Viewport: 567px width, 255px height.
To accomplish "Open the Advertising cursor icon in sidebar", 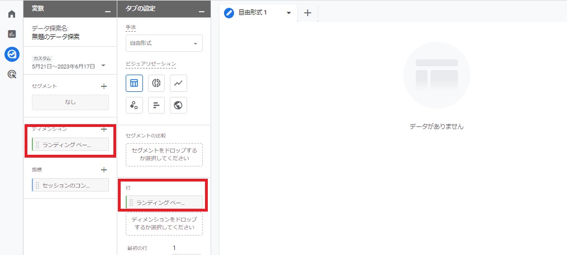I will 12,75.
